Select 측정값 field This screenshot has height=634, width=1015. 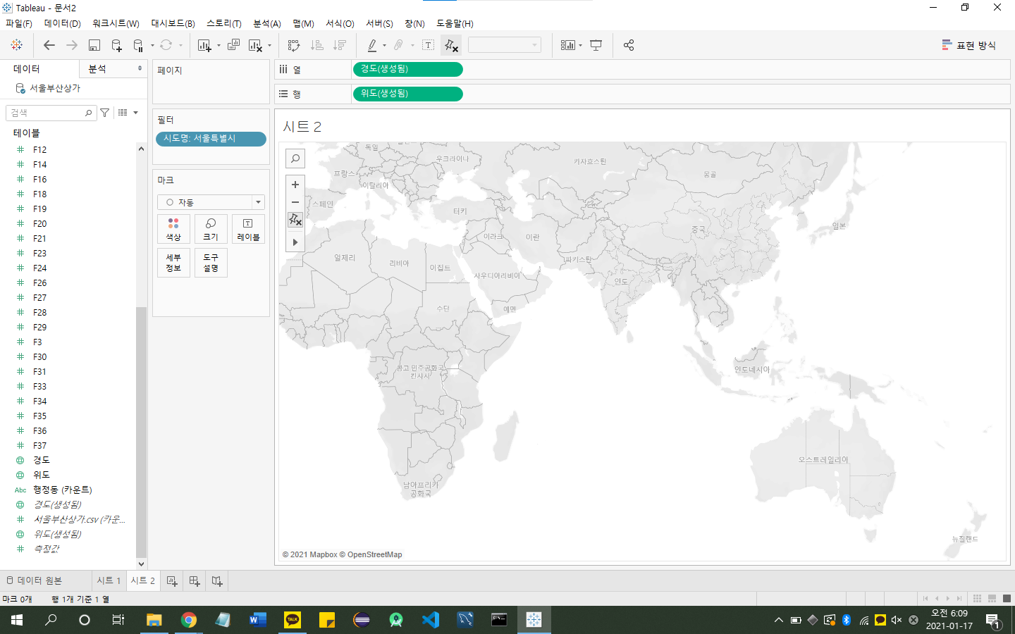[47, 549]
